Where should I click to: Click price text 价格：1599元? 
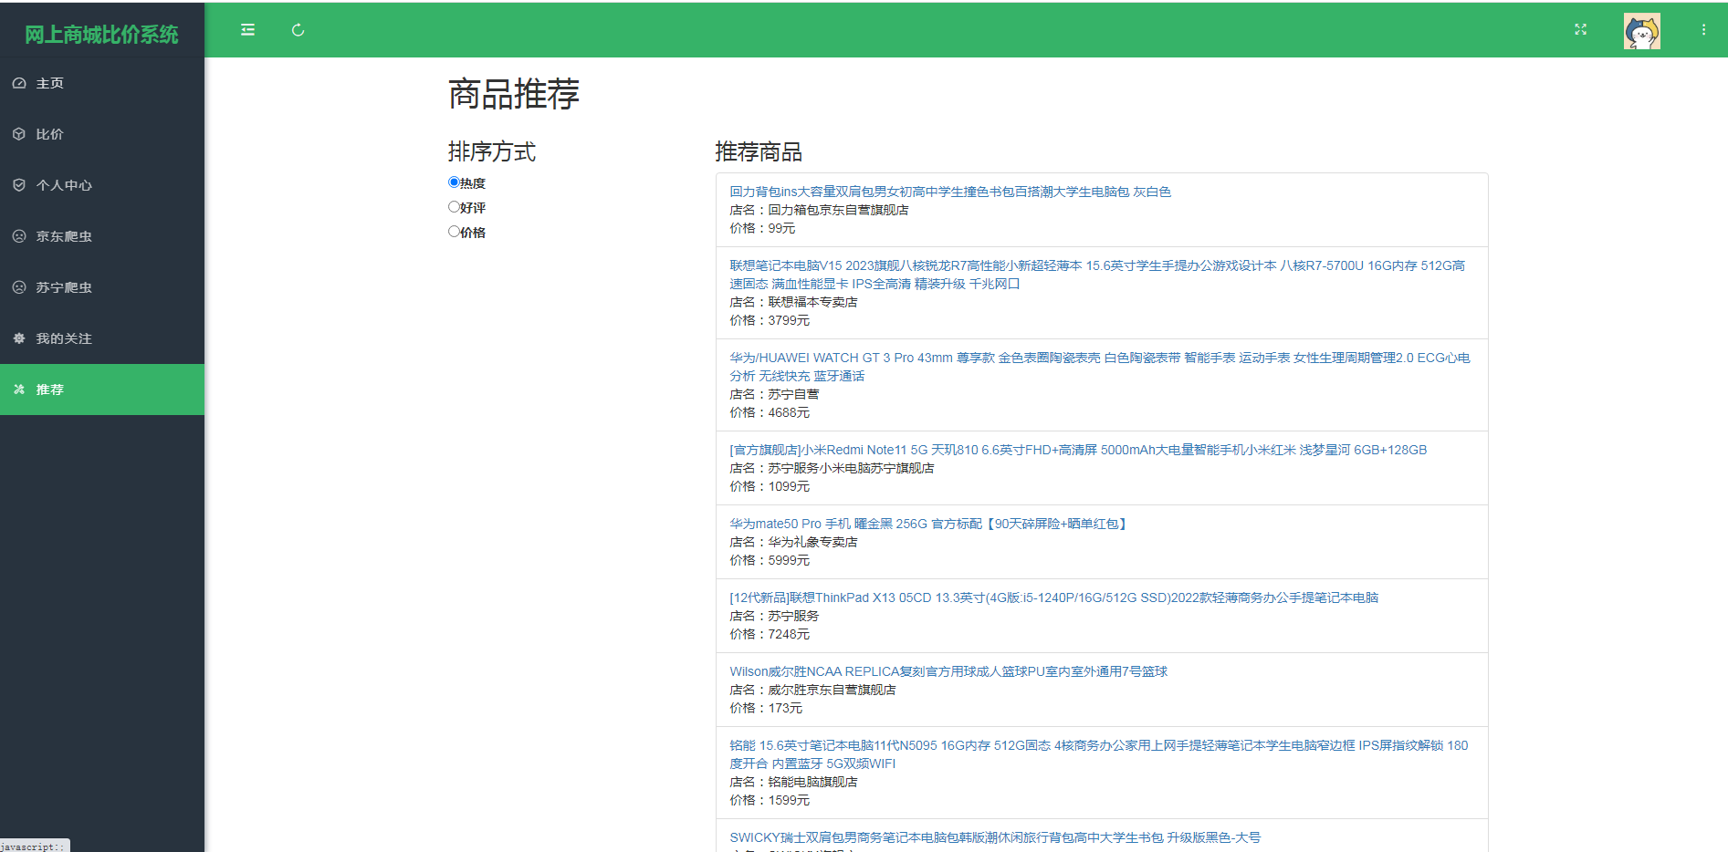coord(770,800)
